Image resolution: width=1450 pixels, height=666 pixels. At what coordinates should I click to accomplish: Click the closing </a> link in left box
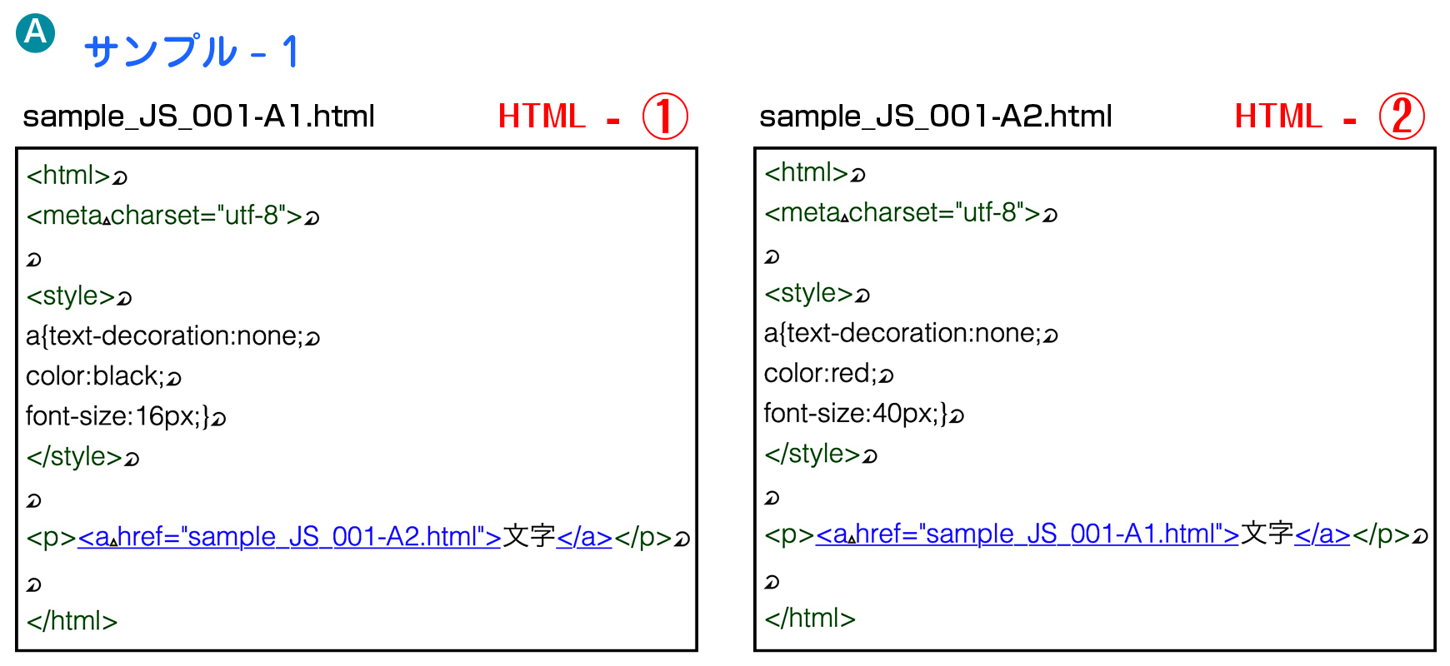click(x=584, y=537)
